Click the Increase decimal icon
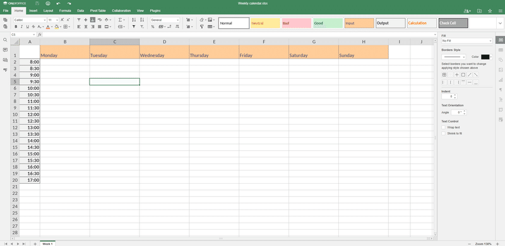This screenshot has height=246, width=505. [x=177, y=26]
